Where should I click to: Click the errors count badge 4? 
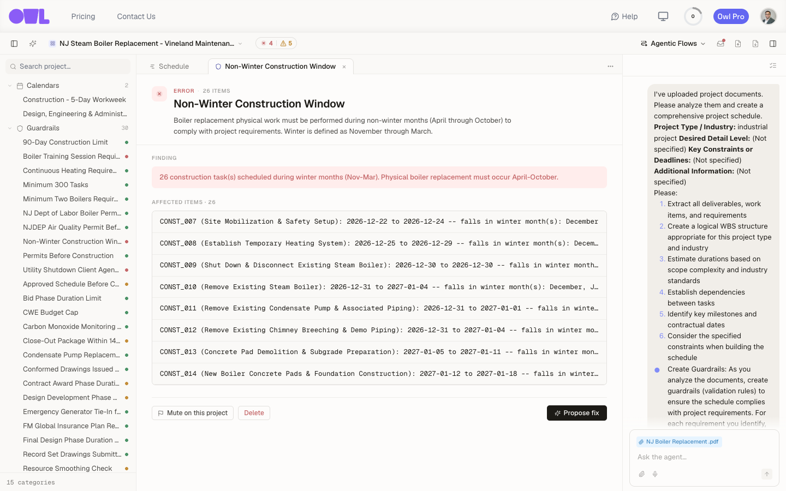click(x=267, y=44)
